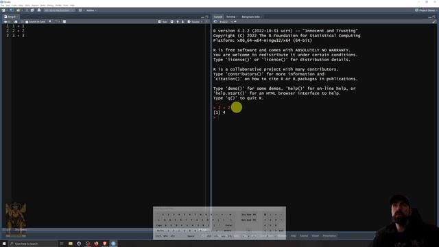Open File Explorer from taskbar
Viewport: 439px width, 247px height.
coord(70,244)
